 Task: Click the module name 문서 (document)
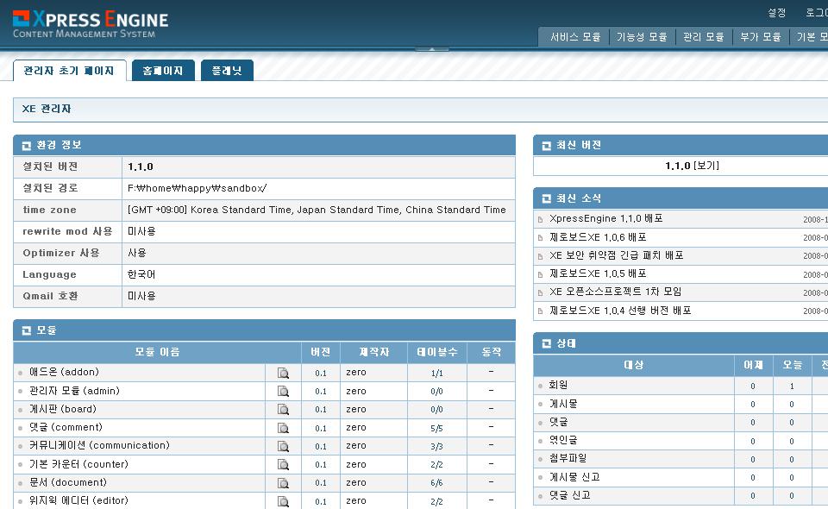[x=68, y=482]
